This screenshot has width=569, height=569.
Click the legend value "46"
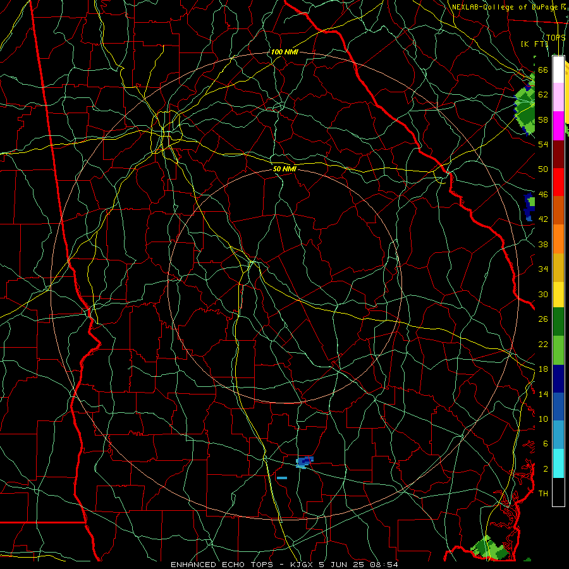(x=543, y=195)
